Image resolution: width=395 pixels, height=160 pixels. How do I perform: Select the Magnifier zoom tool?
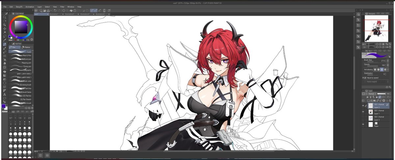pos(5,17)
